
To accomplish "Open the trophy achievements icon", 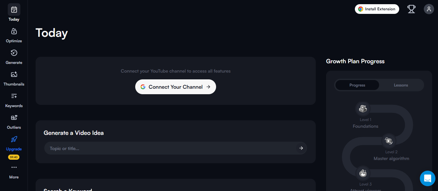I will click(x=411, y=9).
